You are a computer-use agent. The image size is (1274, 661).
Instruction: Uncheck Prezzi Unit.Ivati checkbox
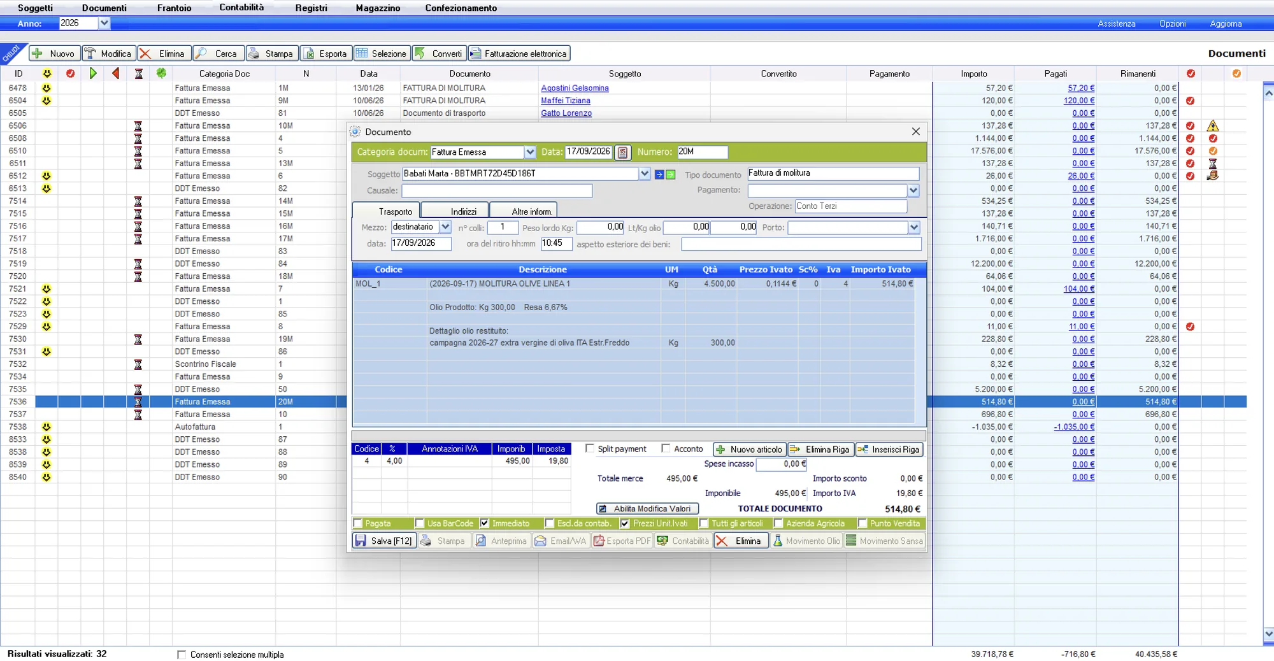625,523
